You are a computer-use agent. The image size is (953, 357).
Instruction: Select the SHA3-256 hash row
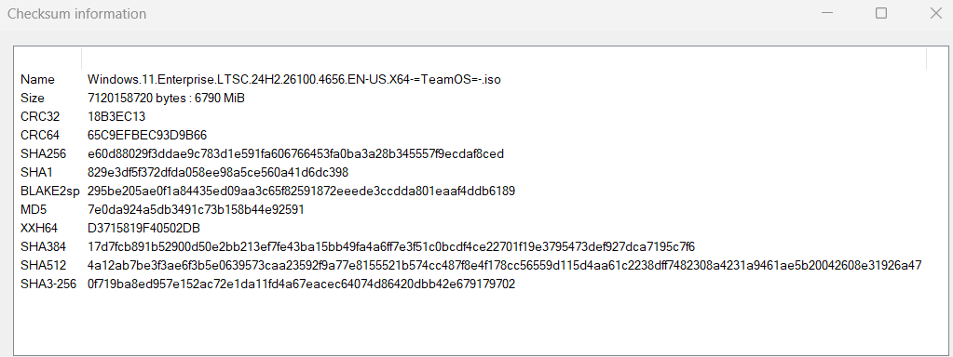[x=470, y=284]
